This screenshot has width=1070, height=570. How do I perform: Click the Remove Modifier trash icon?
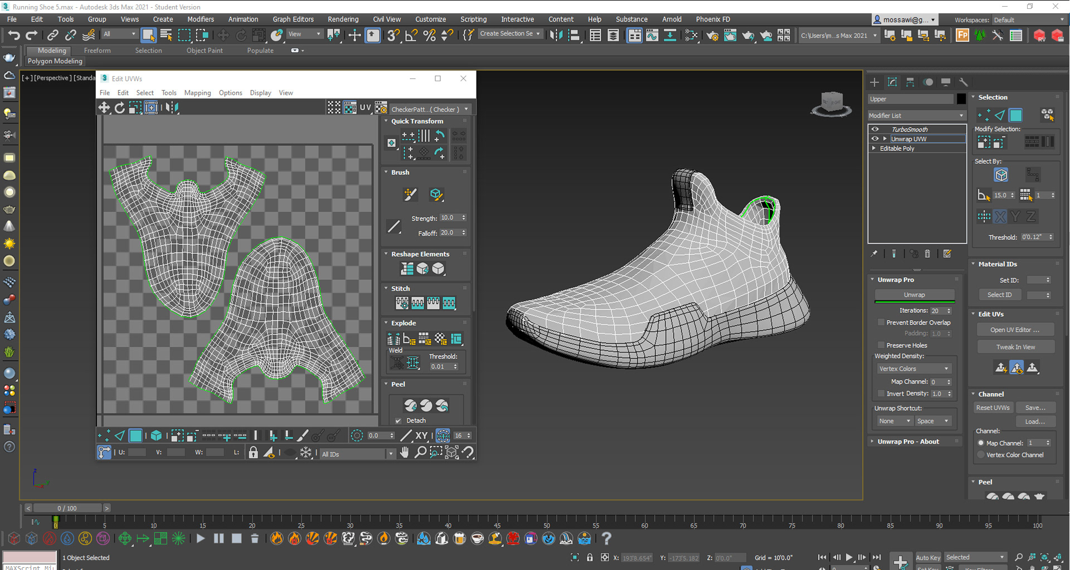point(927,253)
